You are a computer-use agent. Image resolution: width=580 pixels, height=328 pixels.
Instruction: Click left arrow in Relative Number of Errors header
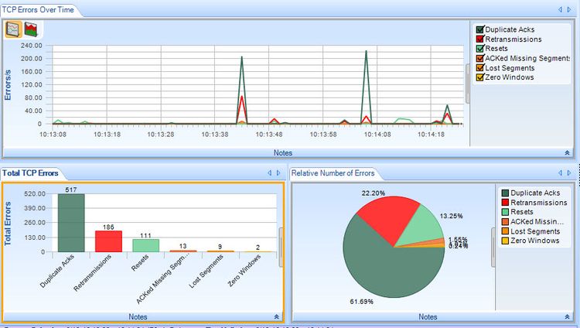[x=560, y=173]
